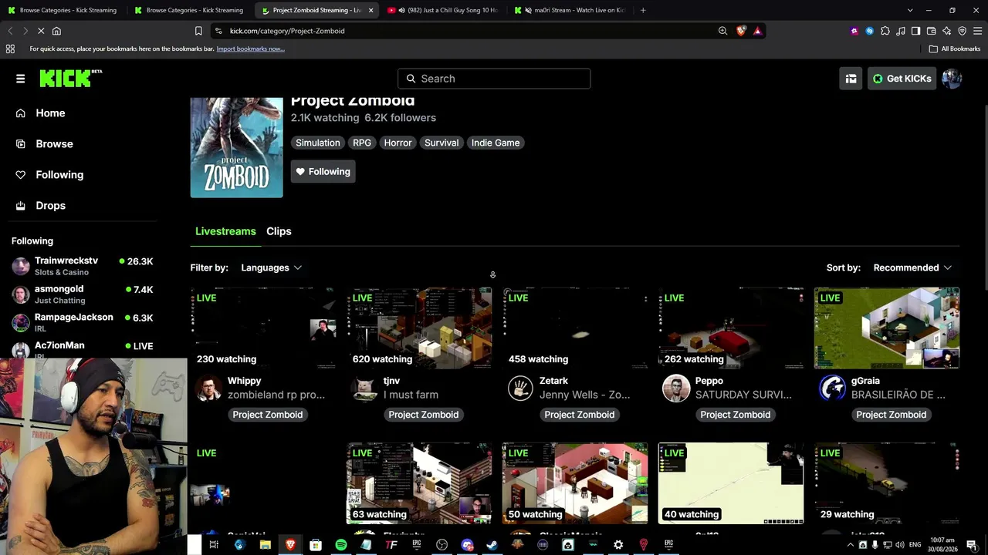The image size is (988, 555).
Task: Close the Project Zomboid Streaming tab
Action: [x=370, y=10]
